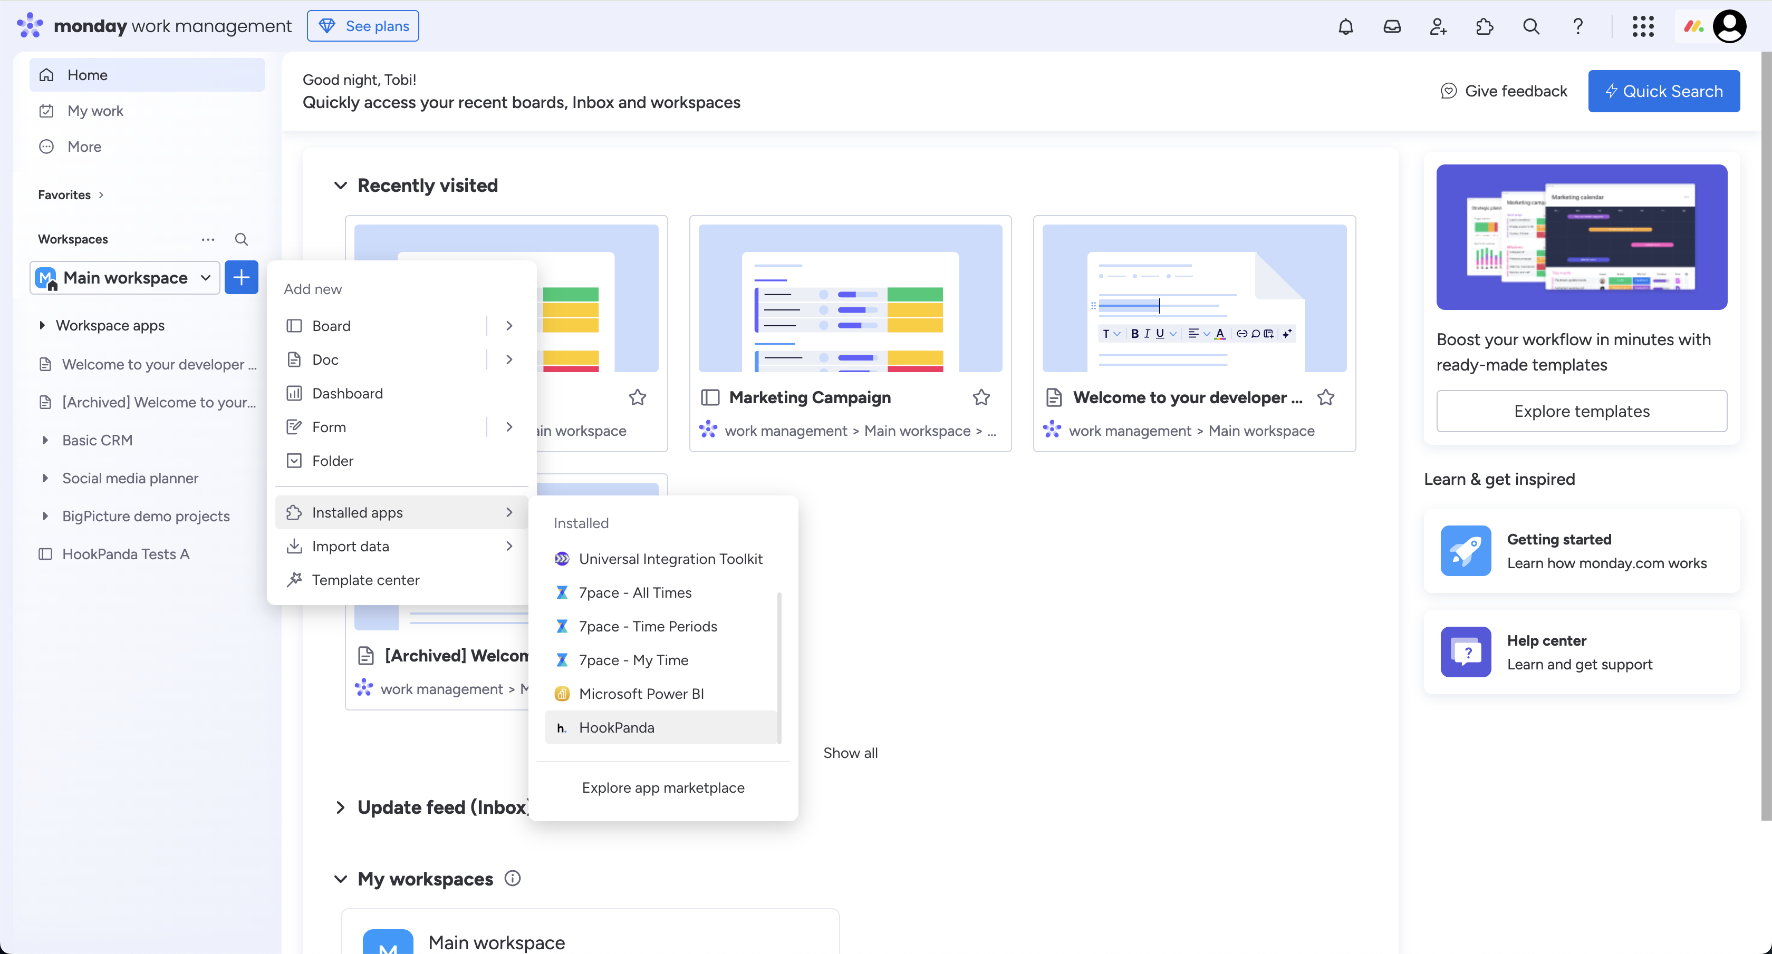Add new Dashboard from menu
The height and width of the screenshot is (954, 1772).
[x=401, y=393]
